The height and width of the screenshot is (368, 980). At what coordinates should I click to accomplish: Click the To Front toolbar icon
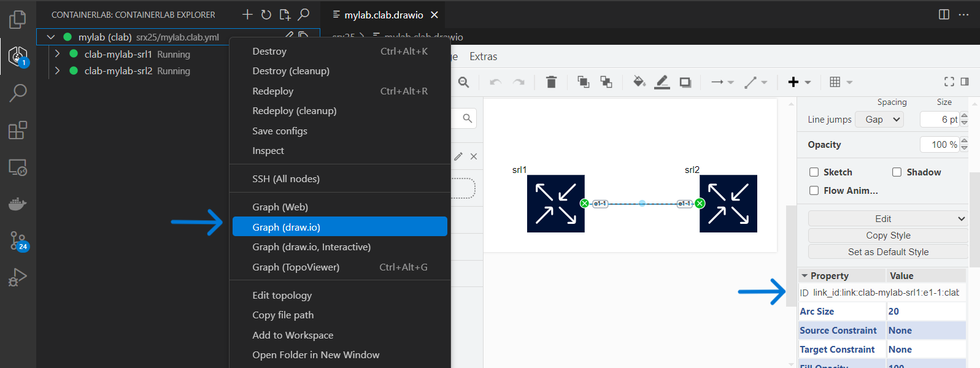point(583,82)
